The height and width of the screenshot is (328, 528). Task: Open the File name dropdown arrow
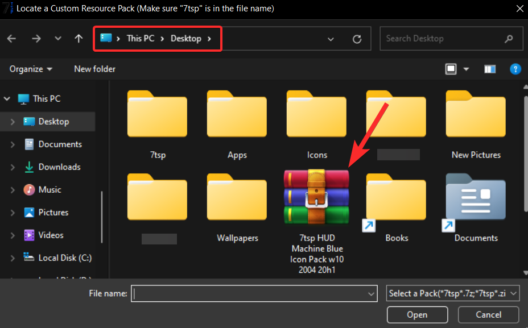click(371, 294)
